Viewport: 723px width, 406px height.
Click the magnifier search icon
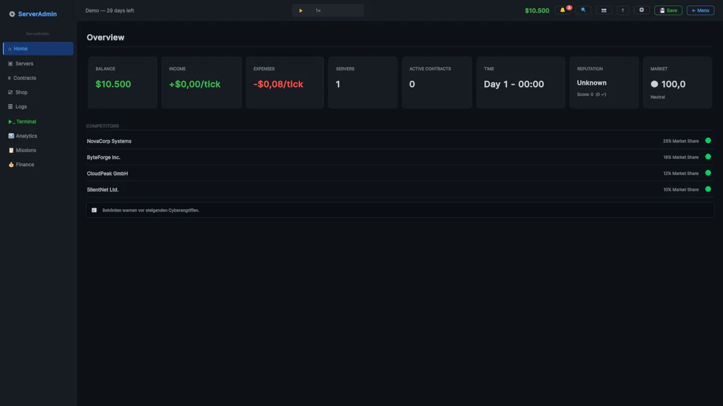(x=583, y=10)
